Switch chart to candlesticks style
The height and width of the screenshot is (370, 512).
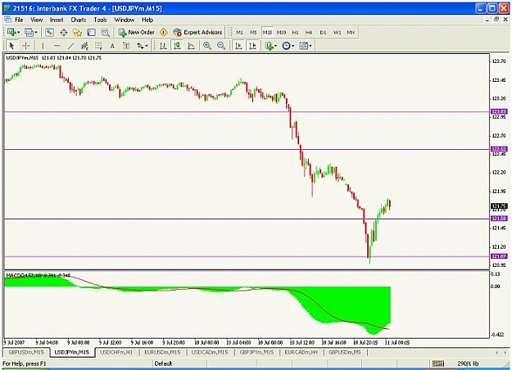tap(177, 46)
